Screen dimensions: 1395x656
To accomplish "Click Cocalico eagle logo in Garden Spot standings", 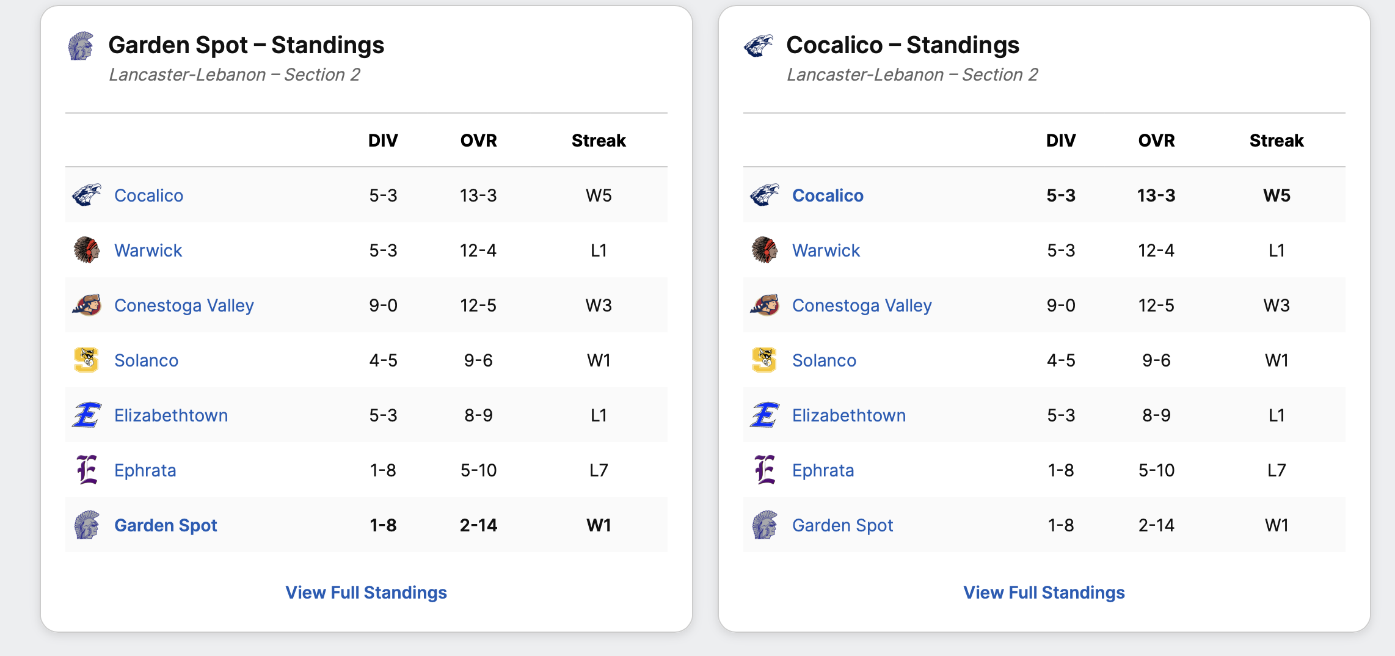I will (x=87, y=195).
